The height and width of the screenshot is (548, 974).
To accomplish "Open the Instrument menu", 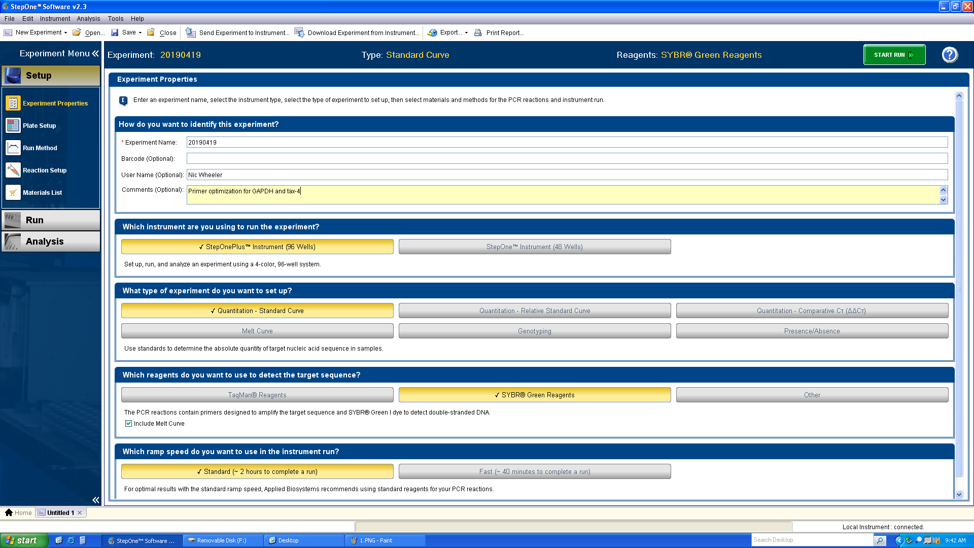I will tap(55, 19).
